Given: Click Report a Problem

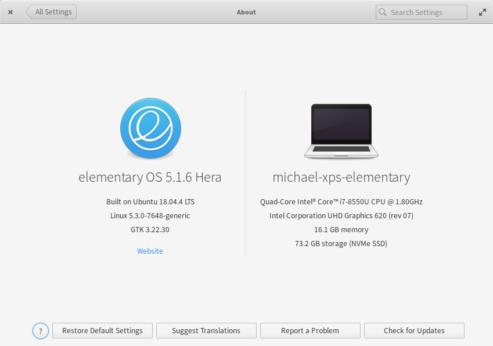Looking at the screenshot, I should [310, 330].
